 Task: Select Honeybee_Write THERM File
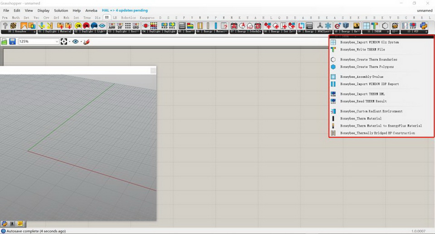(362, 49)
